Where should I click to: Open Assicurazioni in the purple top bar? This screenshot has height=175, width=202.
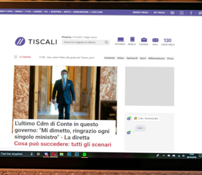[x=81, y=12]
